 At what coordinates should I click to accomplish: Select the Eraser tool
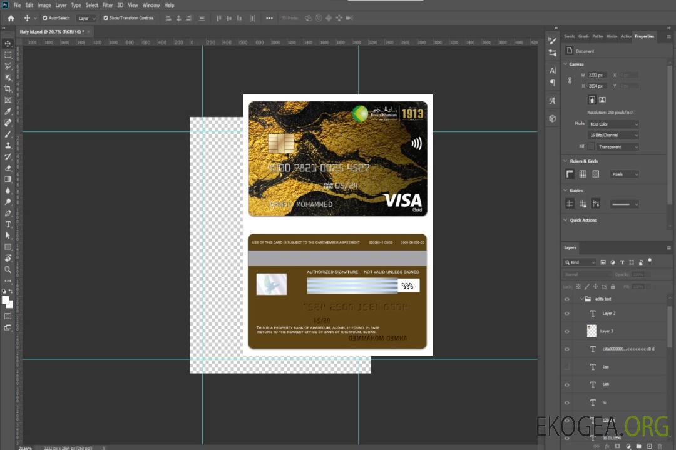[8, 168]
